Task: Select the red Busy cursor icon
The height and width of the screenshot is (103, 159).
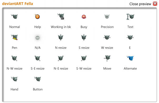Action: tap(84, 17)
